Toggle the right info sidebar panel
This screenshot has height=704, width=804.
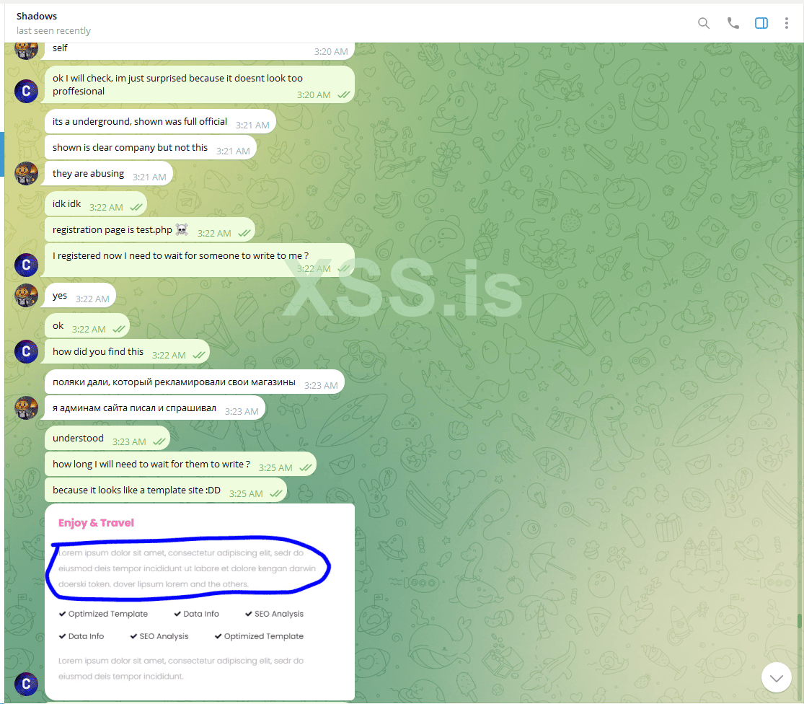pos(761,23)
